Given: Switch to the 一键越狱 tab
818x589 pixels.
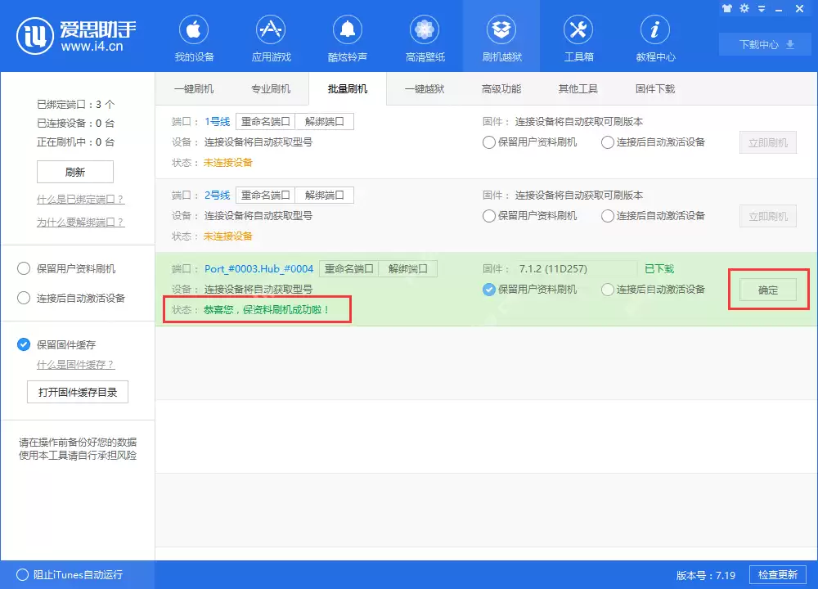Looking at the screenshot, I should (424, 90).
